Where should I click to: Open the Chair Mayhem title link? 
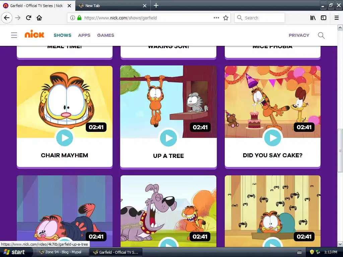click(x=65, y=155)
